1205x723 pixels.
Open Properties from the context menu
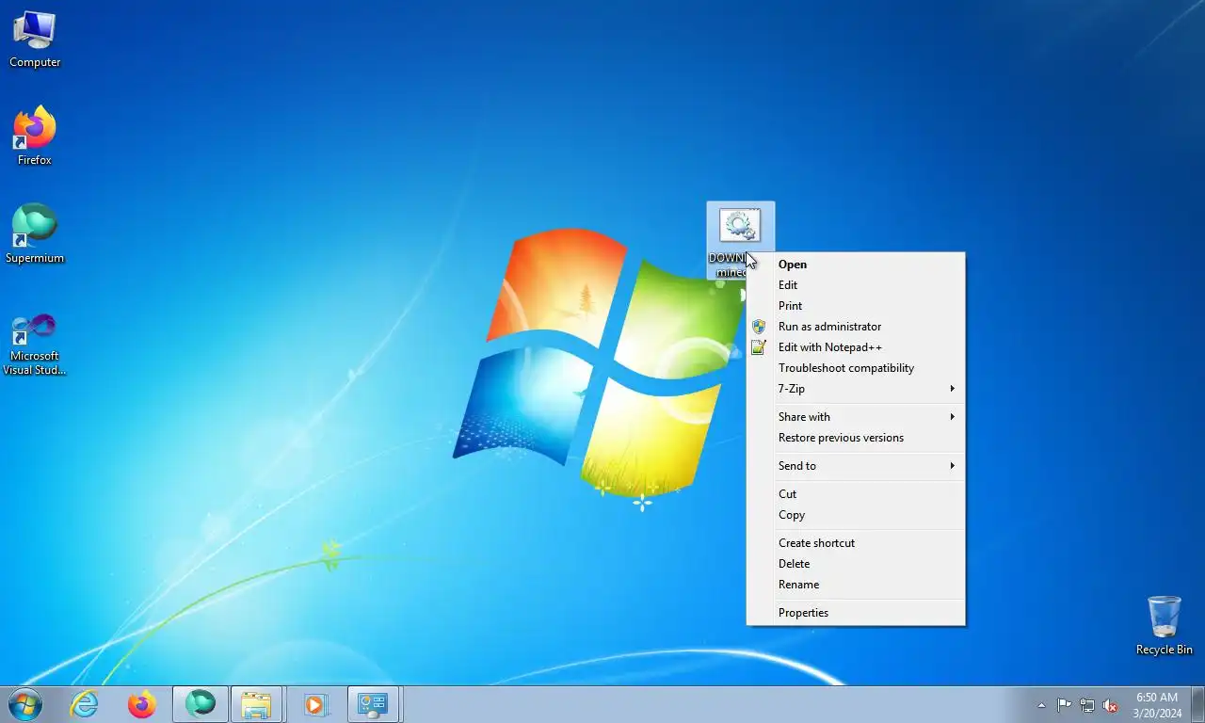[856, 613]
